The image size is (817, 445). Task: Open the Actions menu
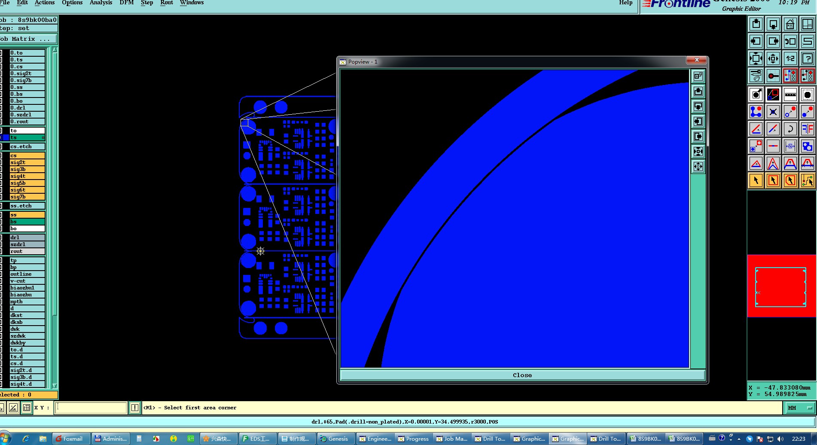point(45,3)
